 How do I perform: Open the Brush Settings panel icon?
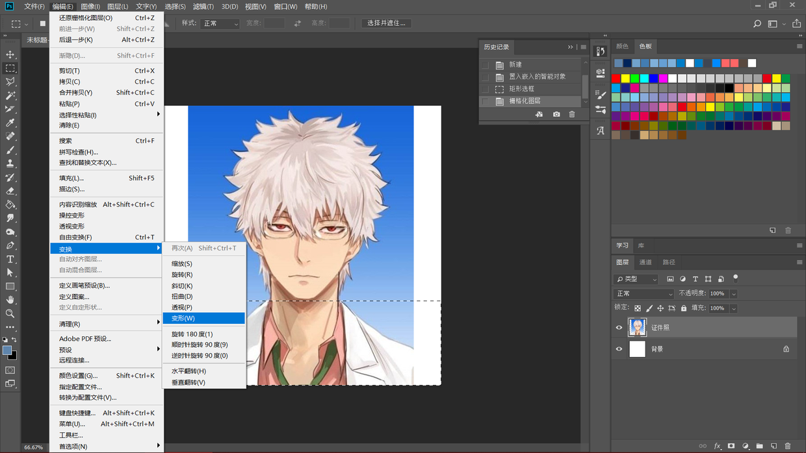tap(601, 95)
